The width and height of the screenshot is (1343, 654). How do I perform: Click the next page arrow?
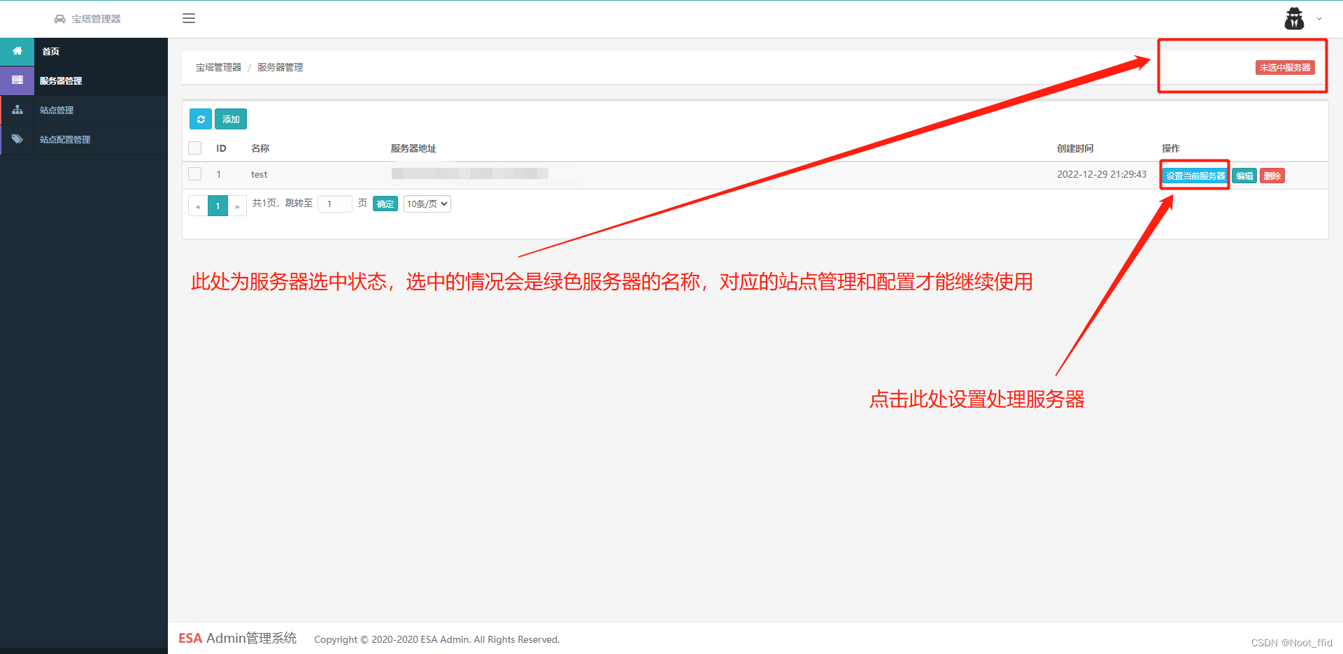pyautogui.click(x=237, y=206)
